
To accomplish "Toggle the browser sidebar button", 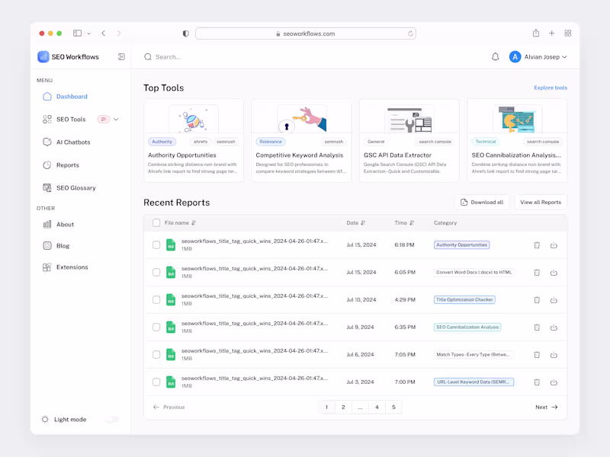I will (78, 33).
